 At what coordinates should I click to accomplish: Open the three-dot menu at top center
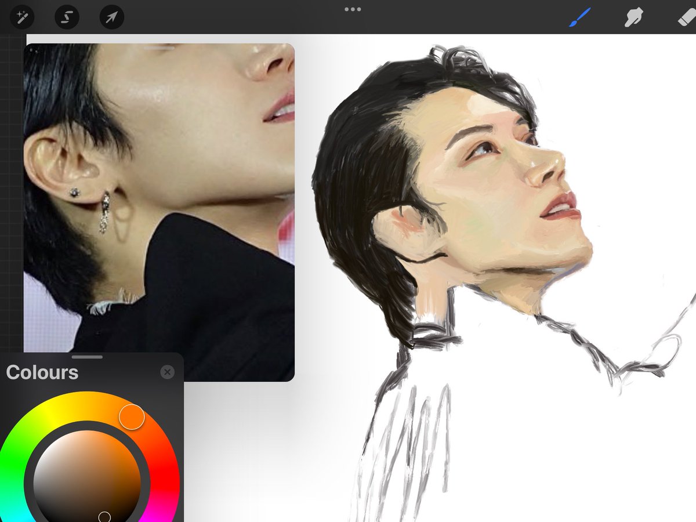[x=353, y=9]
